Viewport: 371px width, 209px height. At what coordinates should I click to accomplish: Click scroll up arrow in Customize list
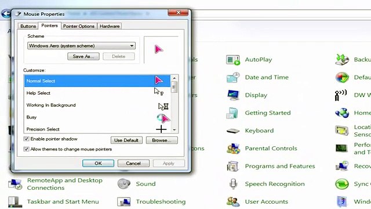point(174,78)
